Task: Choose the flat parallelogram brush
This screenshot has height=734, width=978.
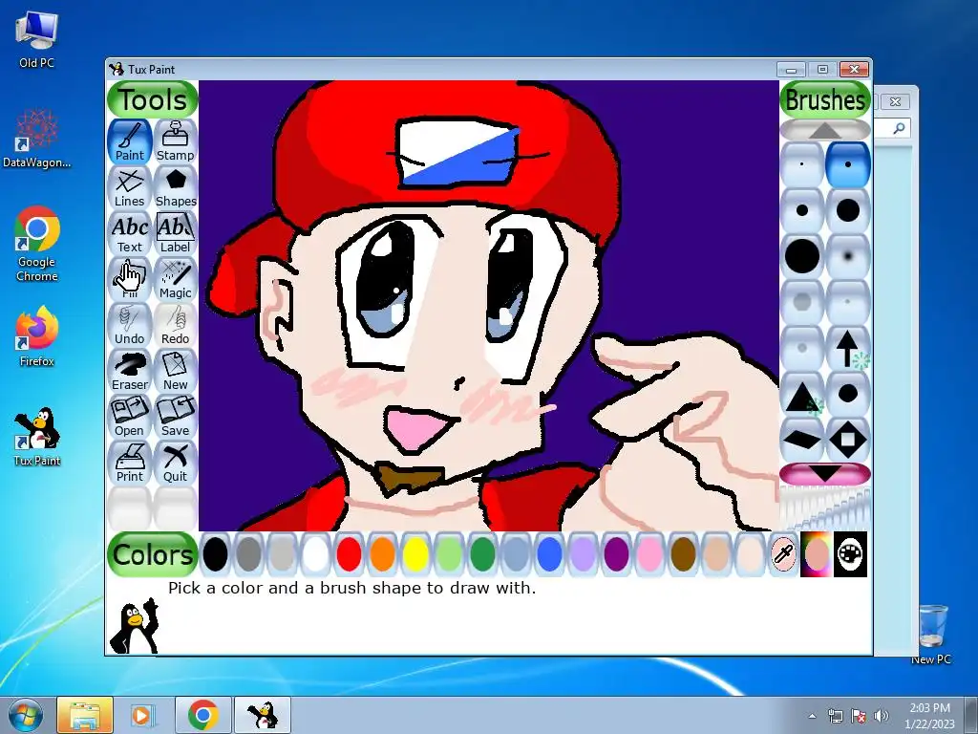Action: tap(802, 440)
